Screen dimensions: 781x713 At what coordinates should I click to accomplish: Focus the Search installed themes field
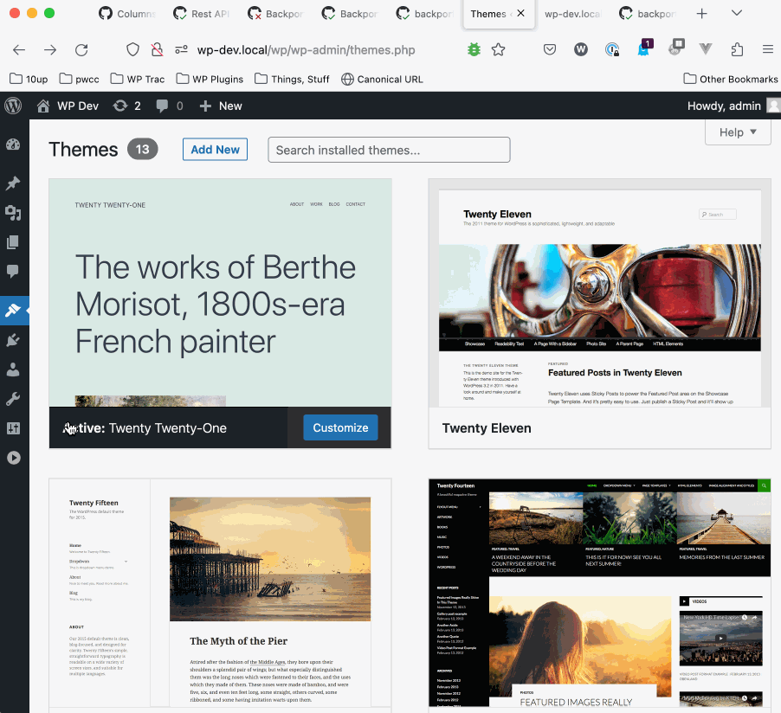click(x=389, y=150)
